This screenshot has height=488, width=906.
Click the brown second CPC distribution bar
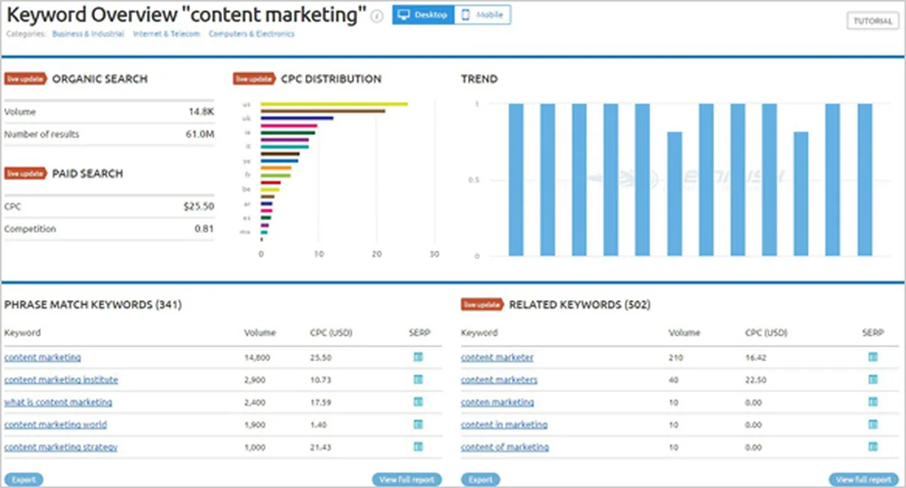coord(322,111)
